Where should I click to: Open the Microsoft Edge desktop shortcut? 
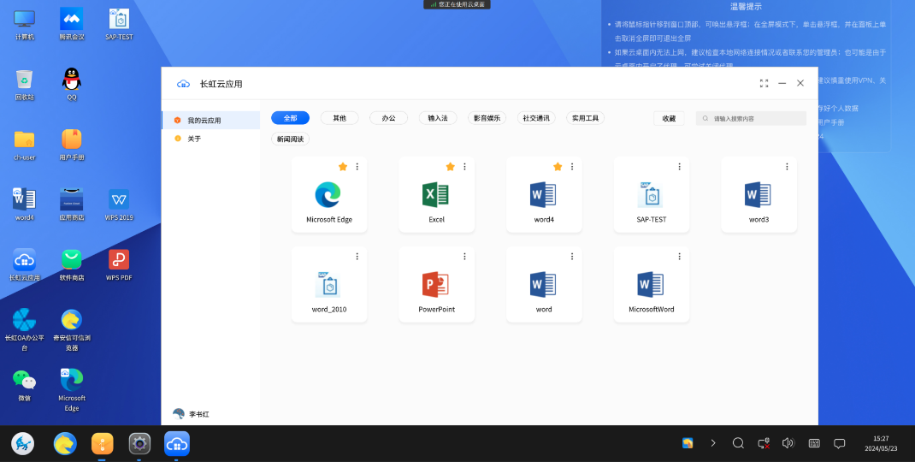[72, 390]
